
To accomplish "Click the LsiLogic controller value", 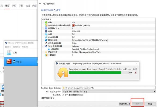I will 76,46.
